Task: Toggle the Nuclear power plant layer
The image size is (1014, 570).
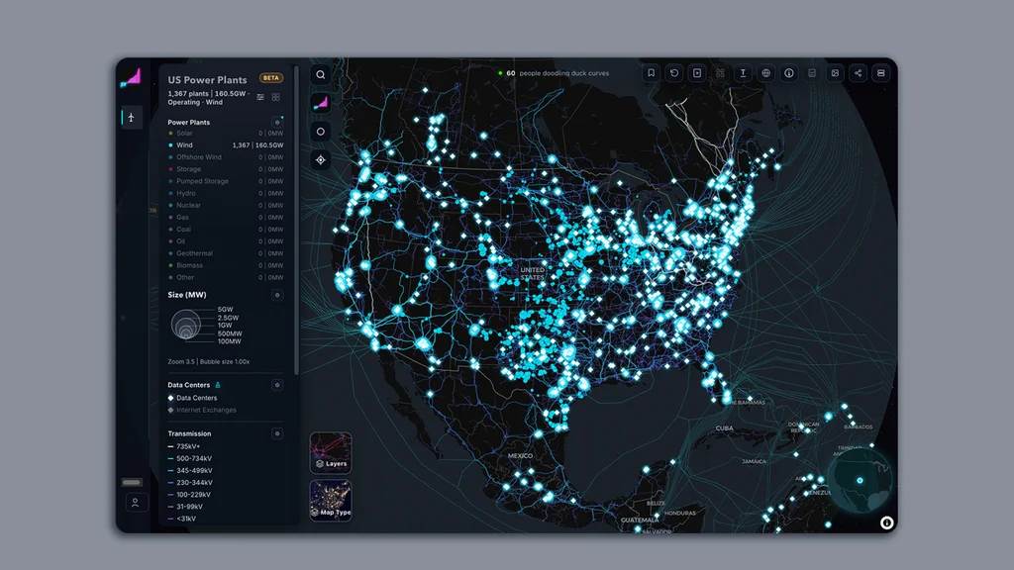Action: click(226, 206)
